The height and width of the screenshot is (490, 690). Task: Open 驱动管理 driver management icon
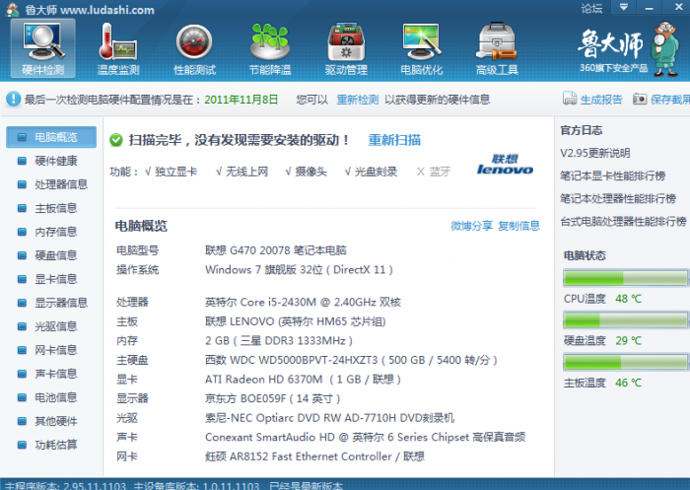(x=346, y=48)
